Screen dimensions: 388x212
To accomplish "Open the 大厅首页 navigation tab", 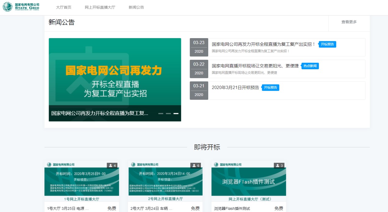I will click(64, 7).
